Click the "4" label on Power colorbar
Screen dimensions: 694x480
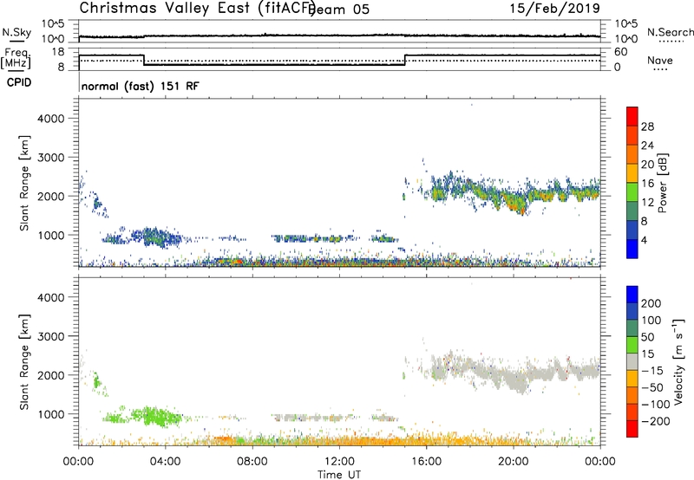point(644,241)
